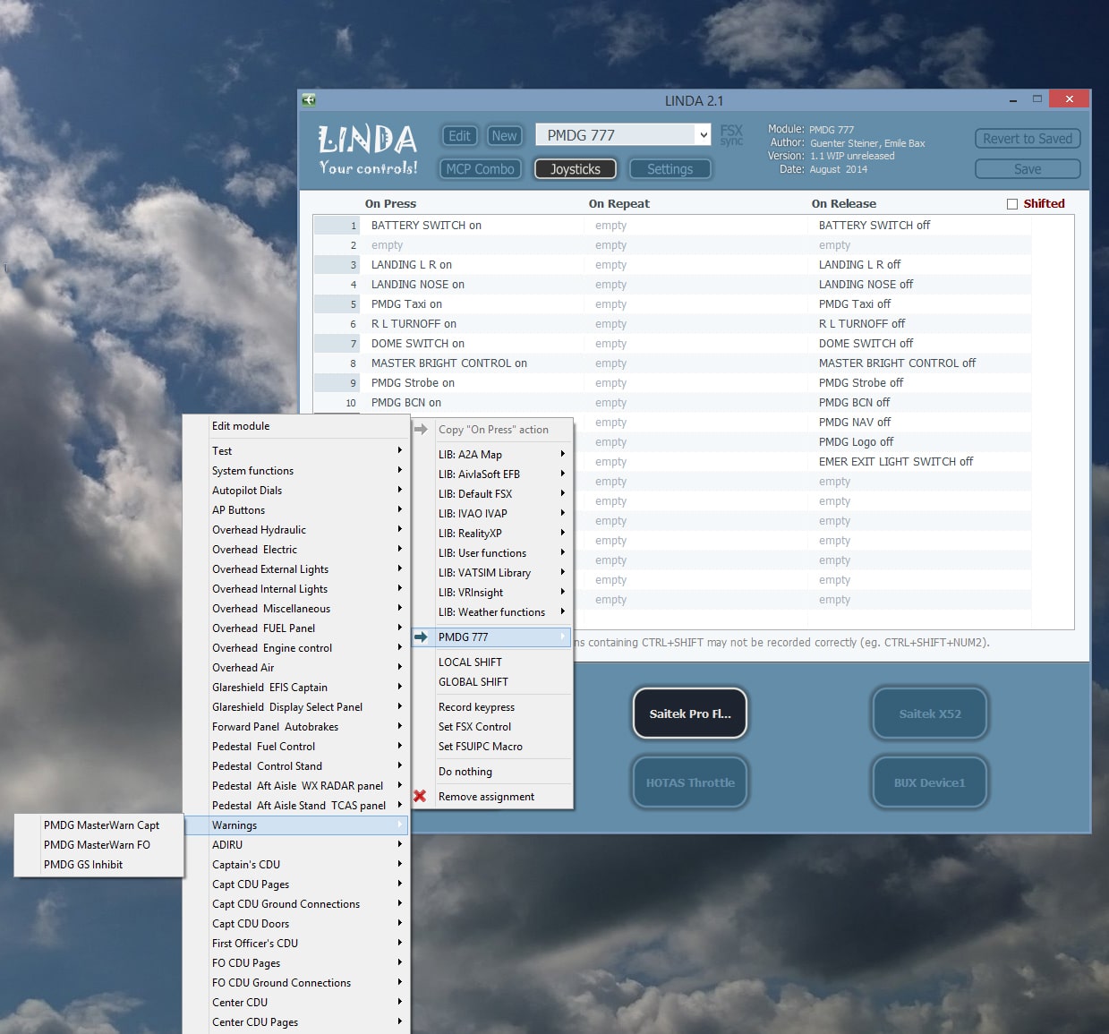Screen dimensions: 1109x1034
Task: Open the MCP Combo page
Action: [x=480, y=169]
